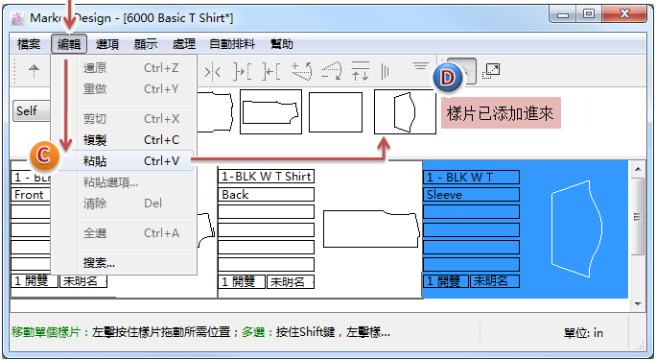Click first empty field below Sleeve name
Viewport: 656px width, 360px height.
point(471,212)
